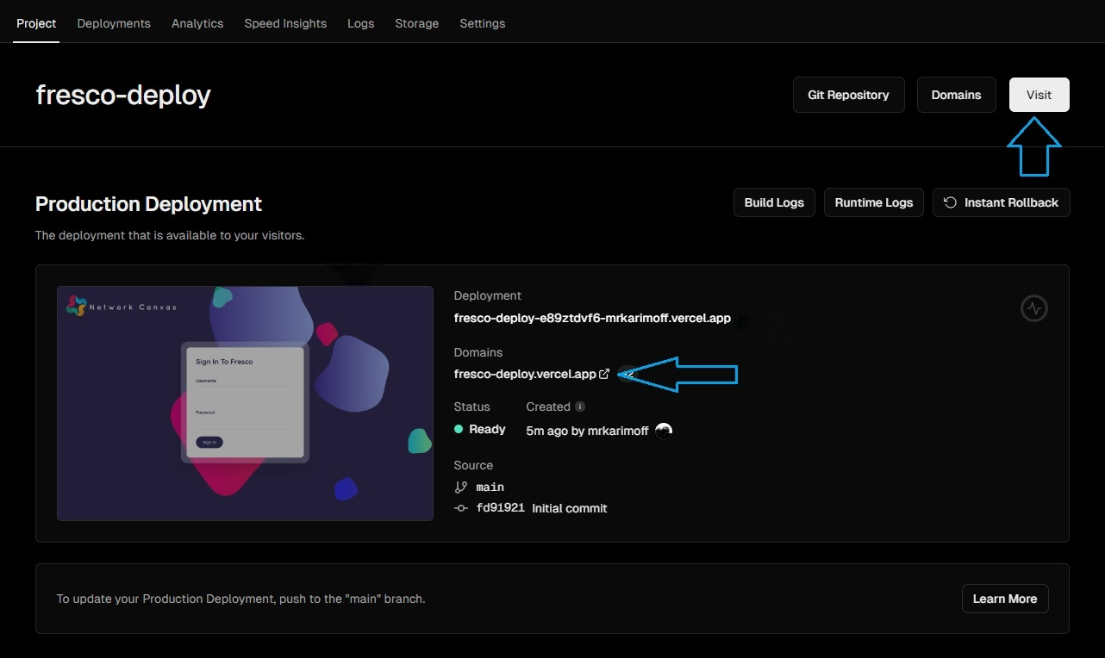Expand the +2 additional domains badge
Viewport: 1105px width, 658px height.
[627, 374]
